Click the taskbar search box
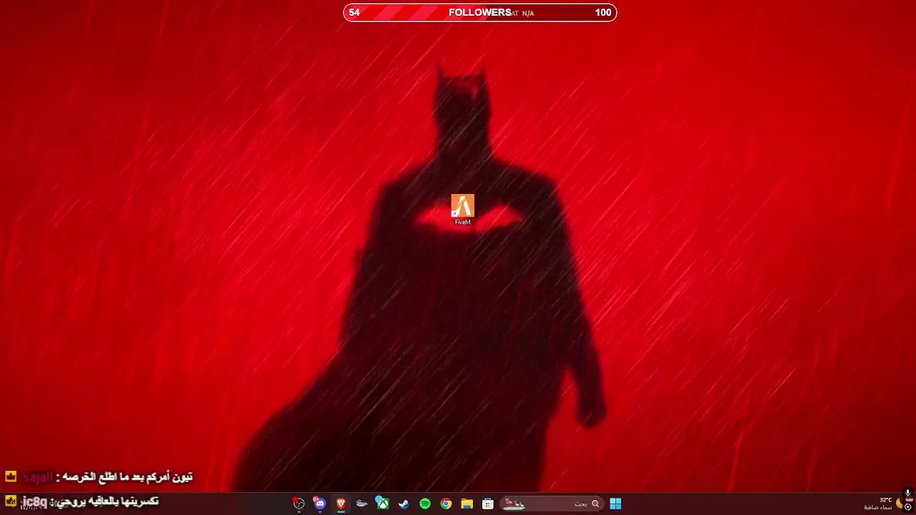 [551, 504]
